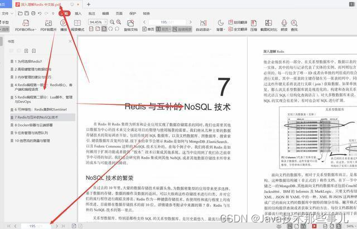Go to previous page in status bar
The width and height of the screenshot is (357, 229).
tap(15, 226)
